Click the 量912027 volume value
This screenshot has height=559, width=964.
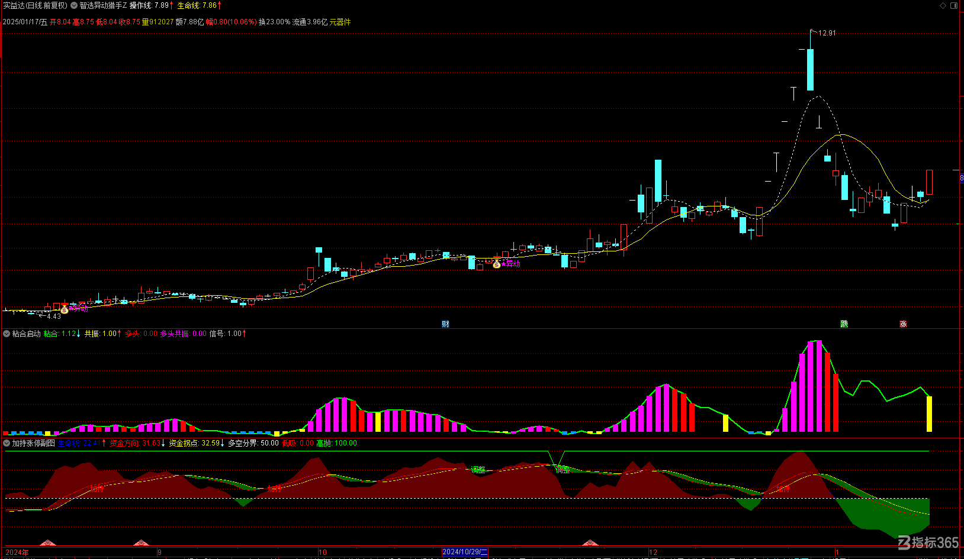(158, 22)
